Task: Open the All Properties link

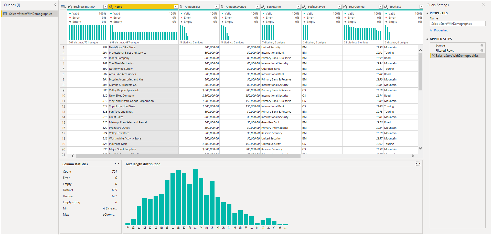Action: pos(439,30)
